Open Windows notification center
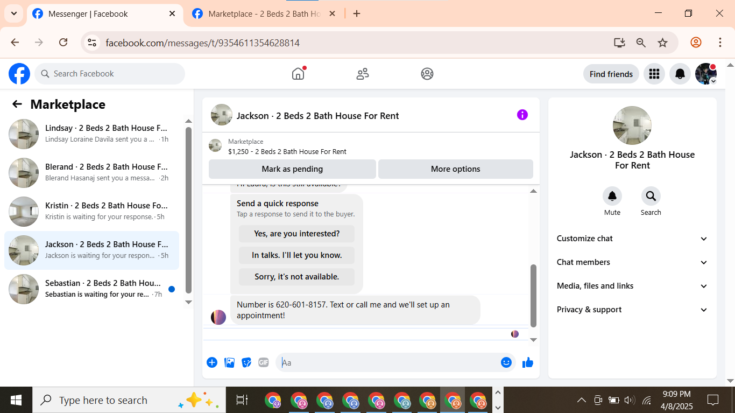This screenshot has height=413, width=735. 713,400
